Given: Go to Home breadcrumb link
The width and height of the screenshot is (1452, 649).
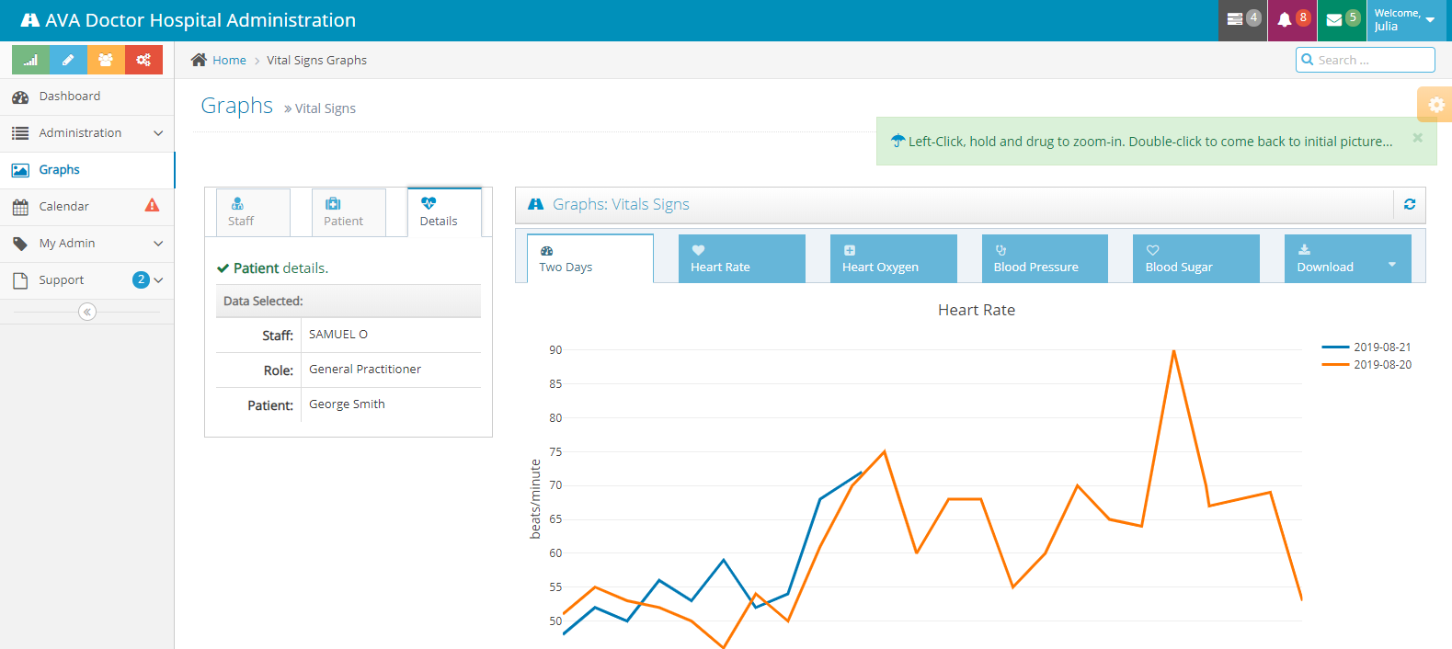Looking at the screenshot, I should (x=229, y=61).
